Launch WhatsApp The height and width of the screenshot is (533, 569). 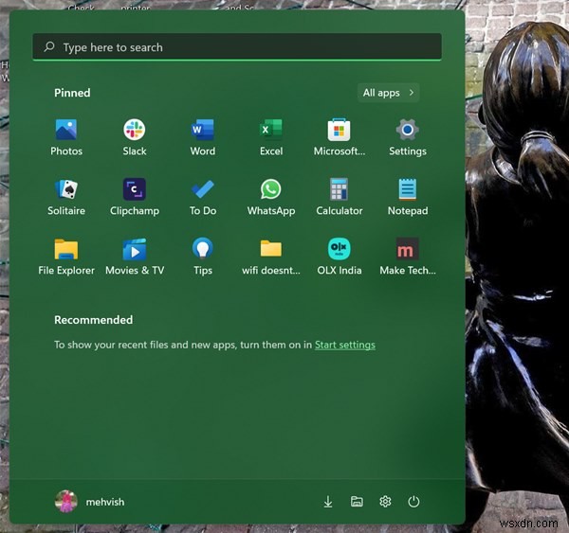[x=270, y=197]
